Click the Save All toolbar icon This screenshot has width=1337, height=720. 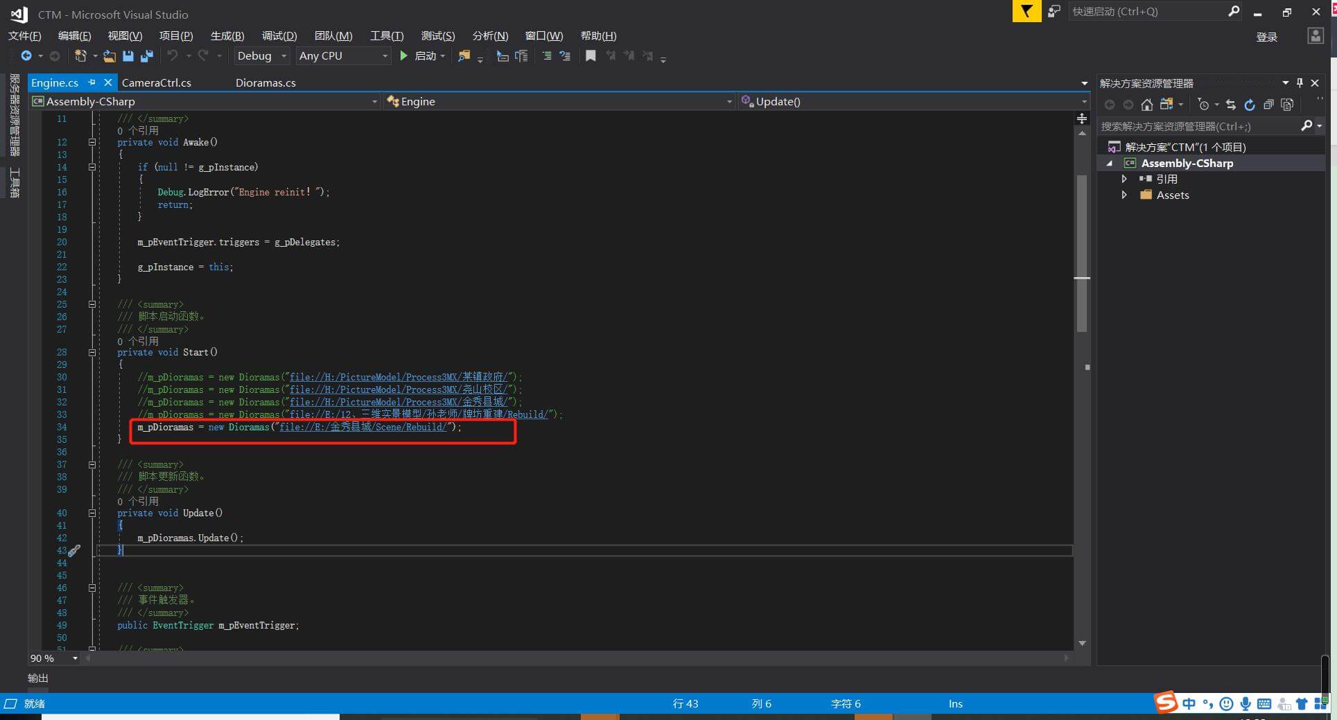(x=147, y=56)
